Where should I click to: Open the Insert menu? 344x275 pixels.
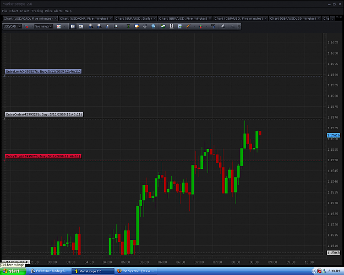pos(25,11)
